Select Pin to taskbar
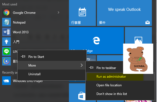This screenshot has width=157, height=102. 104,68
